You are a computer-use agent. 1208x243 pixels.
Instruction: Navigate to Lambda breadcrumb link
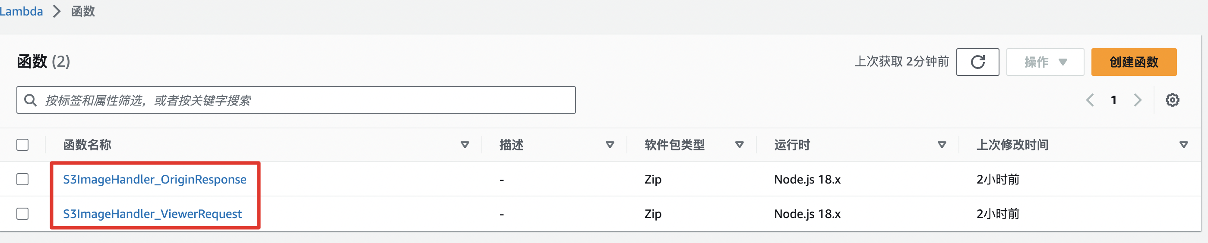click(21, 11)
